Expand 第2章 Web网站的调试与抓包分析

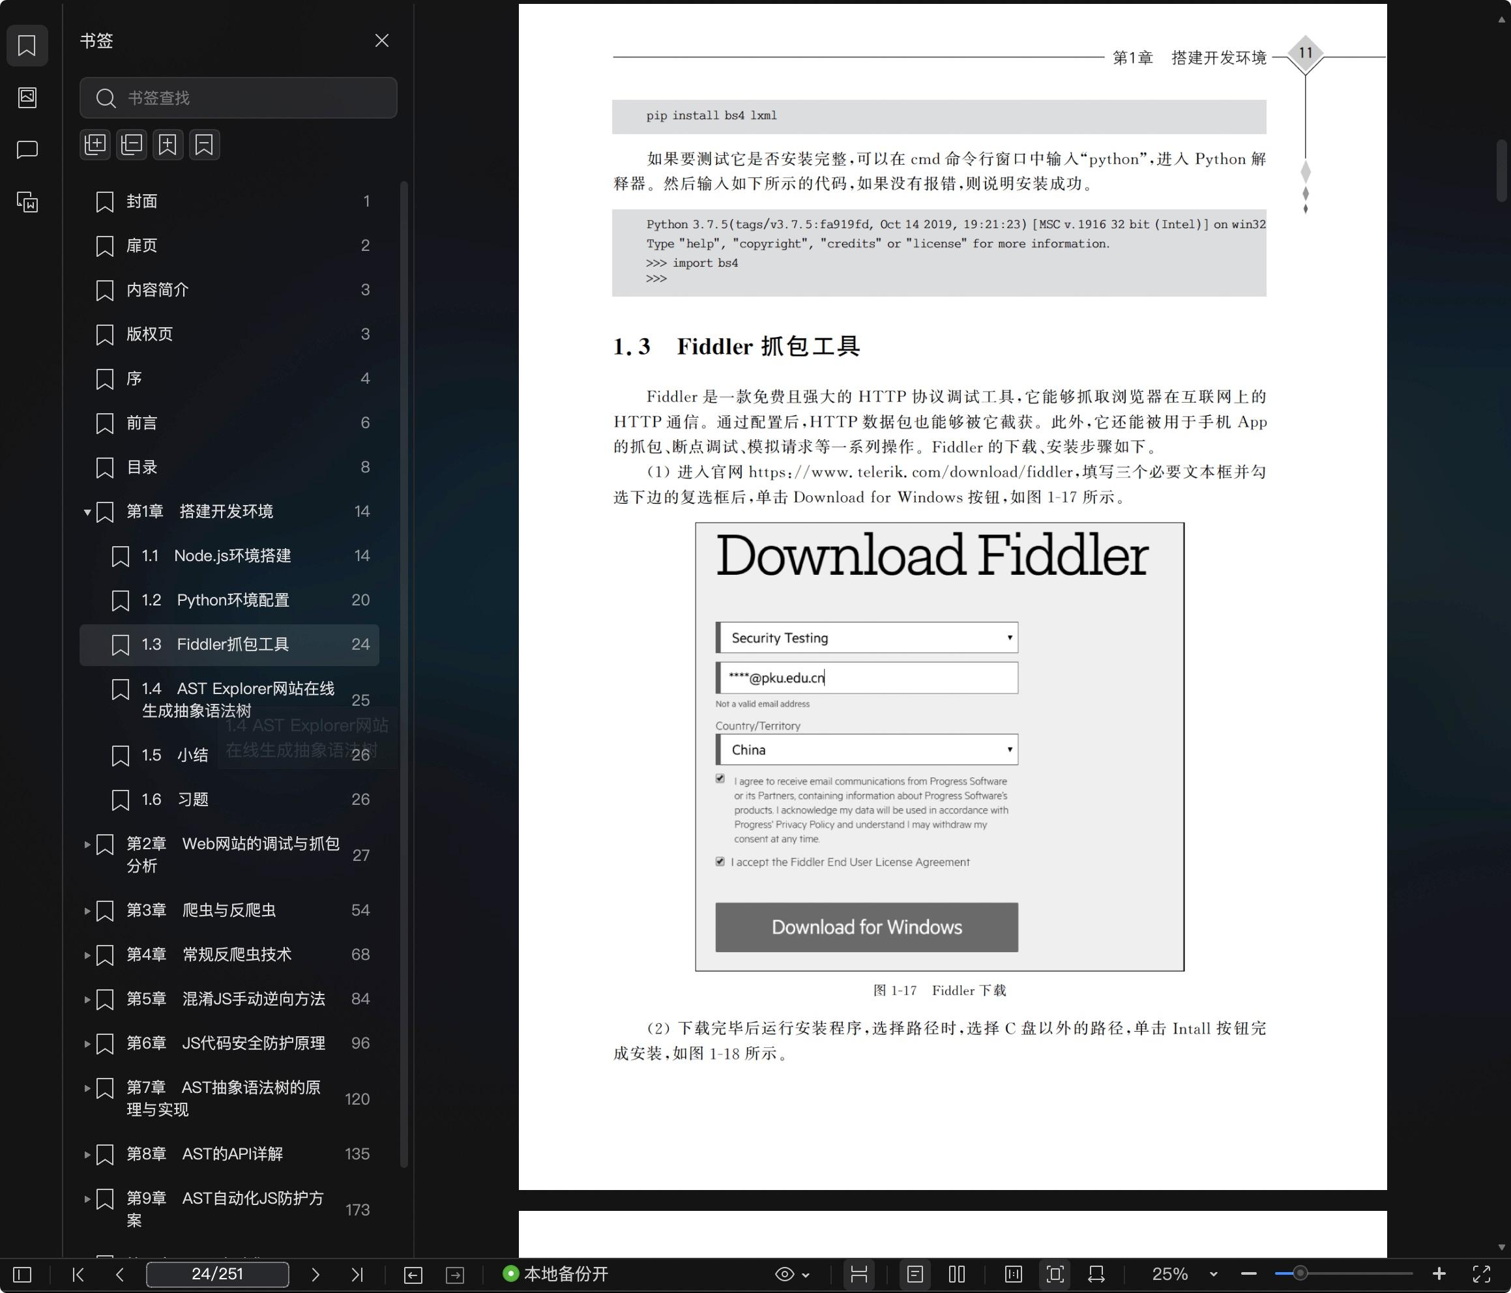click(x=87, y=845)
